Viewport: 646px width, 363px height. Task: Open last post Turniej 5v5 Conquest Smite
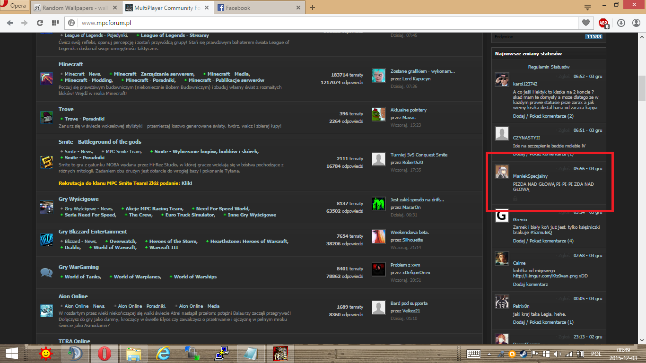419,155
